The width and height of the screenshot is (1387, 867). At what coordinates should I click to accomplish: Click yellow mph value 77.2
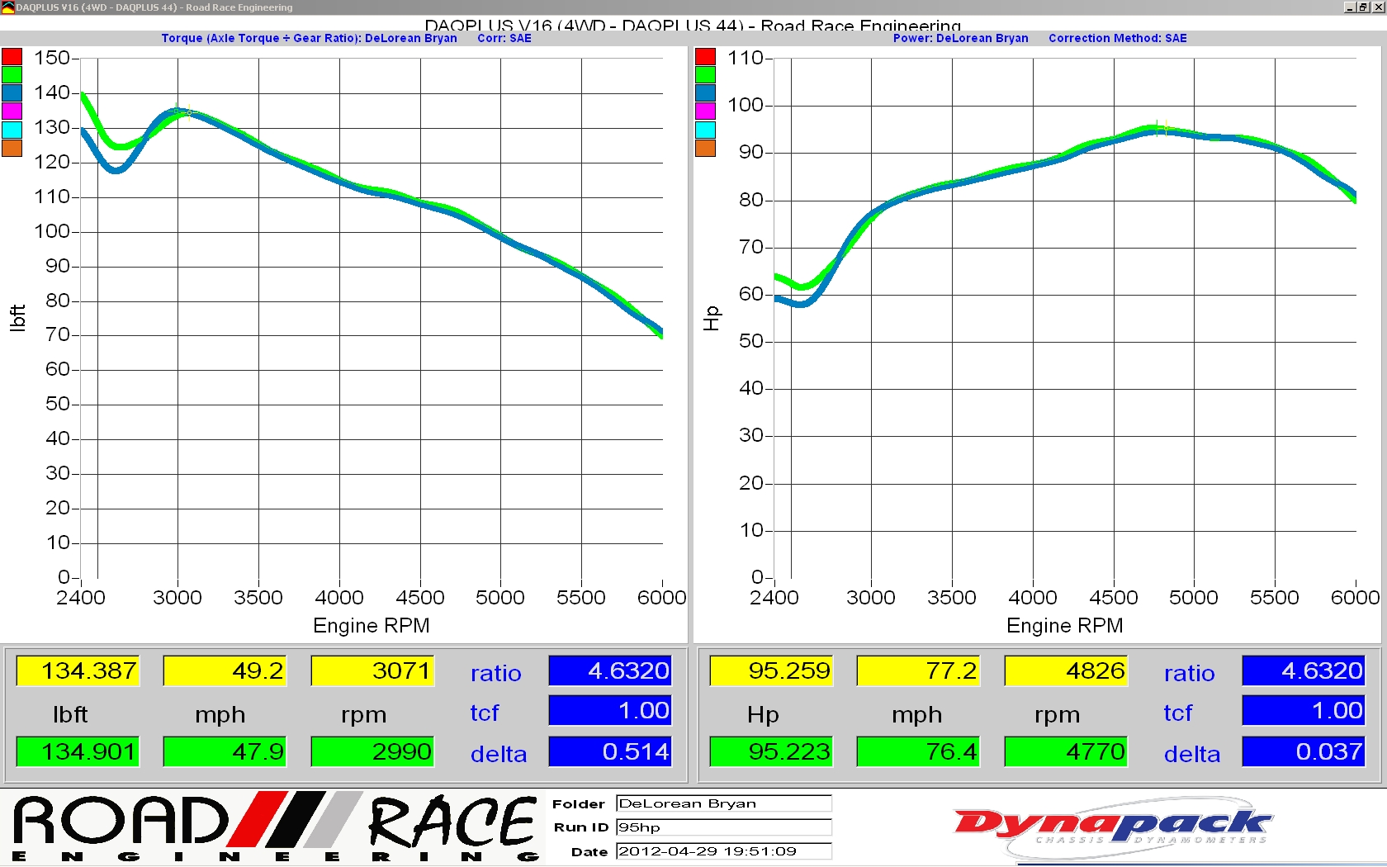(918, 670)
